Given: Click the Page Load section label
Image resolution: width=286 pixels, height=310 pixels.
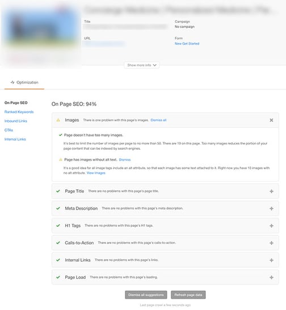Looking at the screenshot, I should click(x=75, y=277).
